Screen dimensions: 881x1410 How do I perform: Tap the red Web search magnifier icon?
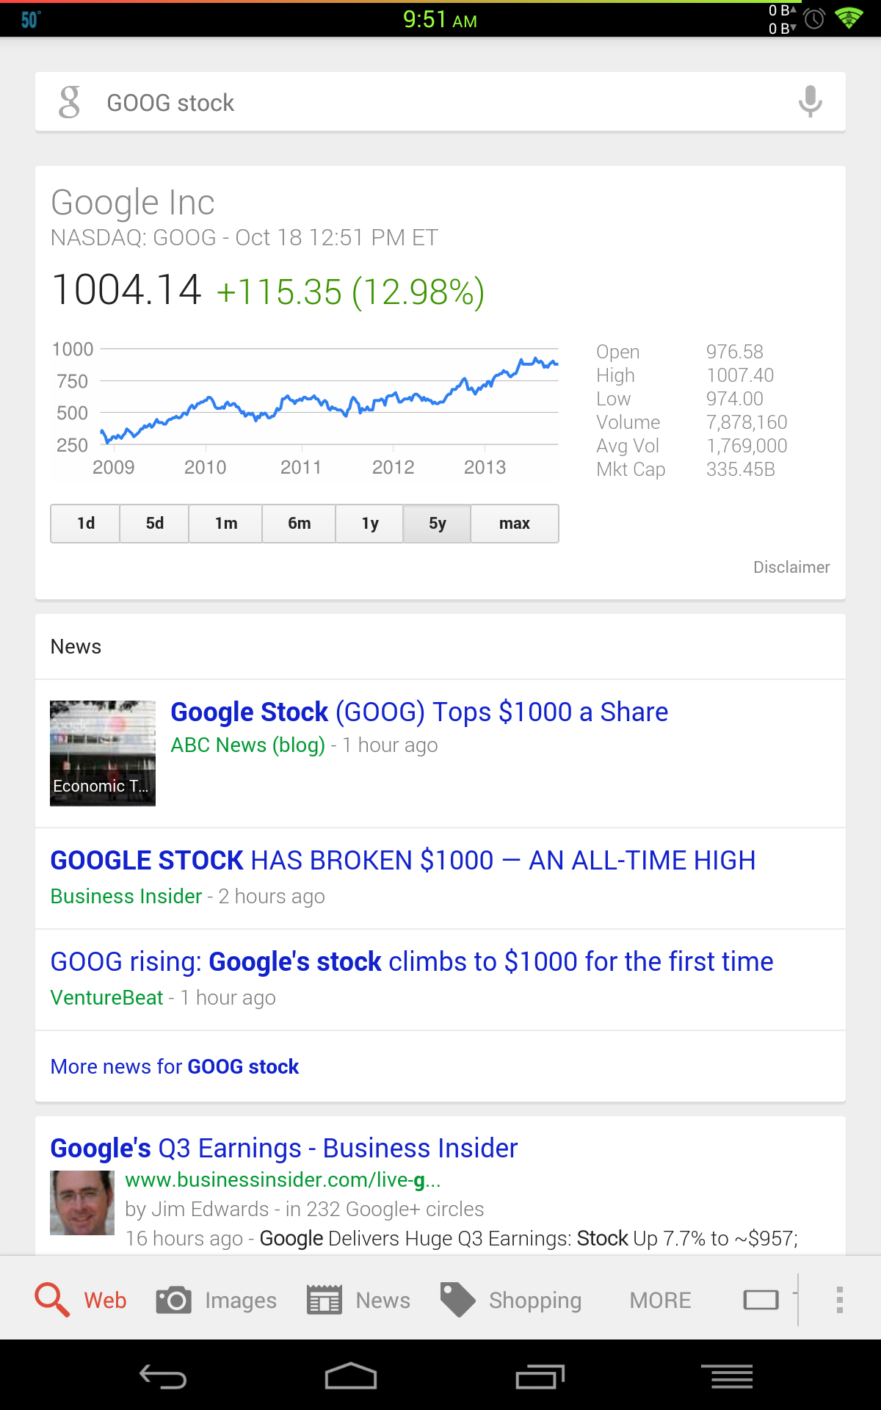(x=52, y=1300)
